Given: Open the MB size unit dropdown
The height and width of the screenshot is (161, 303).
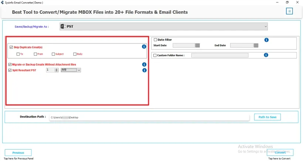Looking at the screenshot, I should pos(71,70).
